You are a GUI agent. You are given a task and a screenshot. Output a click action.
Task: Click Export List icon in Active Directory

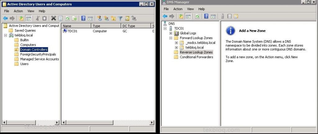(75, 18)
